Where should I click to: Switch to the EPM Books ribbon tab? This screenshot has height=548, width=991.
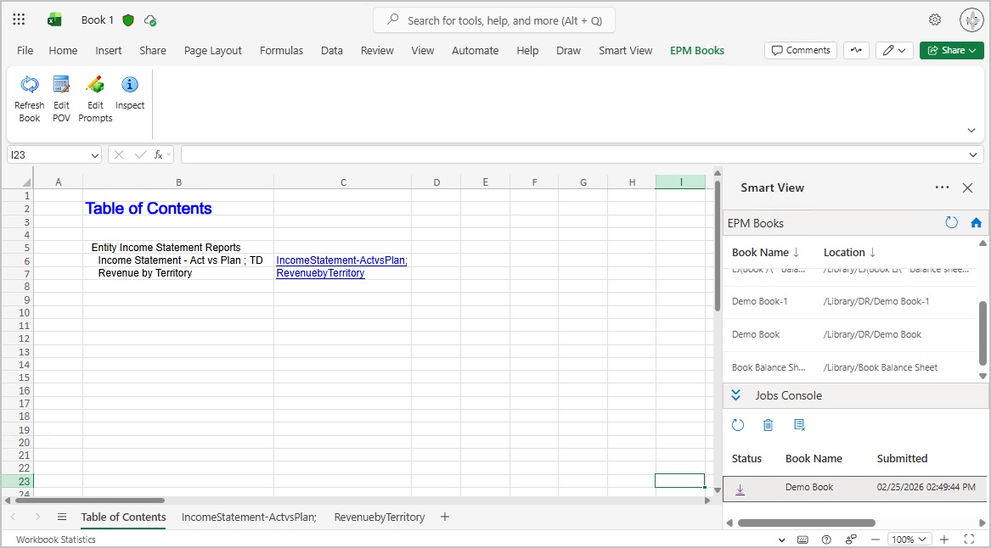pos(696,50)
